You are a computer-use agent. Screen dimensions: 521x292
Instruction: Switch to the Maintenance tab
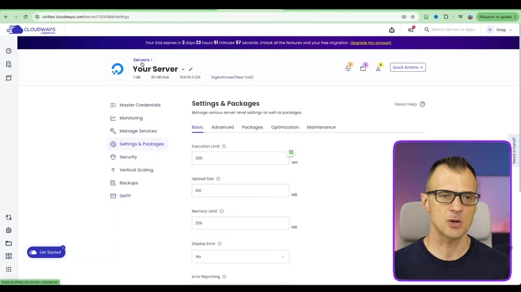point(321,127)
